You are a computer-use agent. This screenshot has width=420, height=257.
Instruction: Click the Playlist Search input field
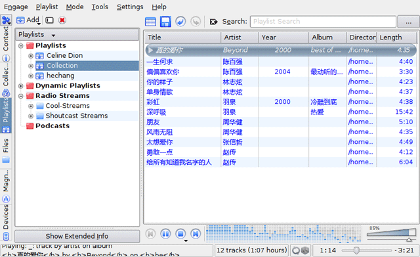pyautogui.click(x=323, y=22)
